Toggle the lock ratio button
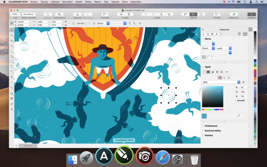This screenshot has width=267, height=167. point(69,23)
